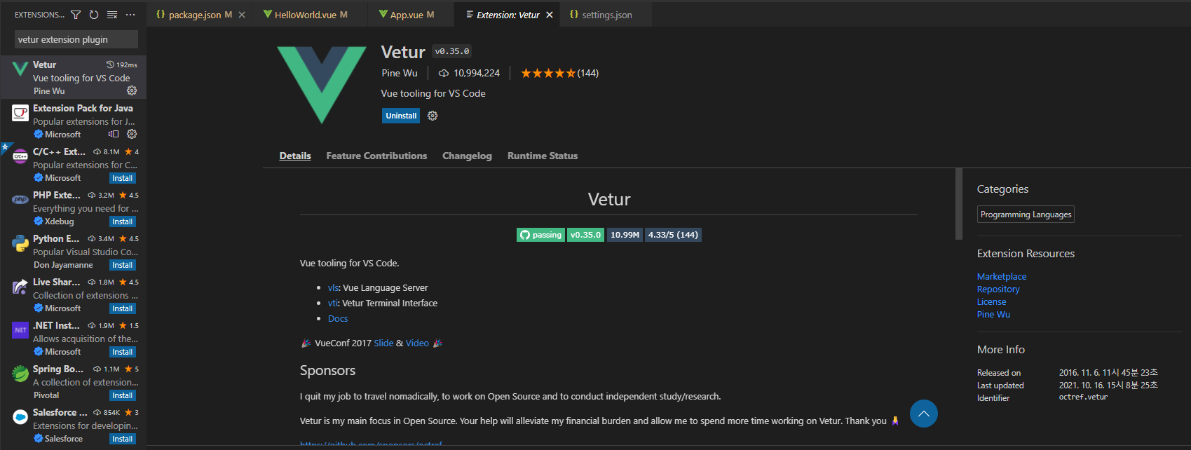Uninstall the Vetur extension

click(x=401, y=116)
